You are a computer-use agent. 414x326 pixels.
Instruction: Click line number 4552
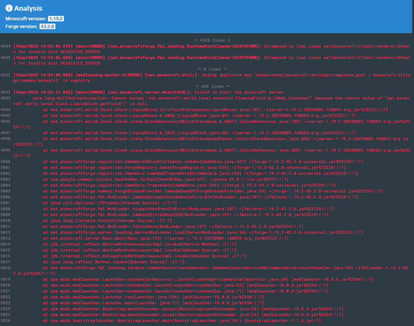[6, 75]
